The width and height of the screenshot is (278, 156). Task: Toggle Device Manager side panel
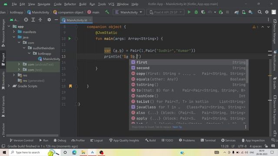tap(275, 32)
